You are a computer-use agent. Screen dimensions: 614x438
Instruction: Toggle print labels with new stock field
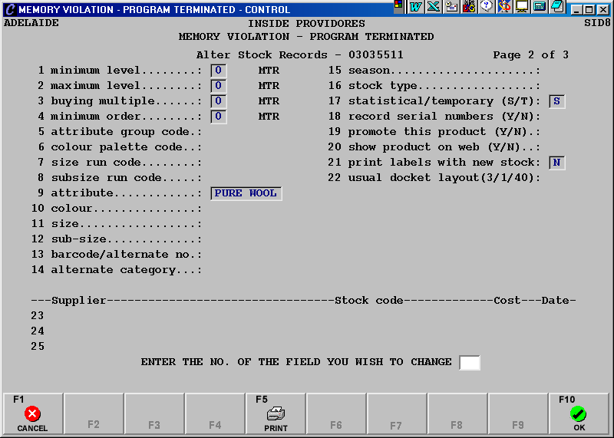pos(556,163)
